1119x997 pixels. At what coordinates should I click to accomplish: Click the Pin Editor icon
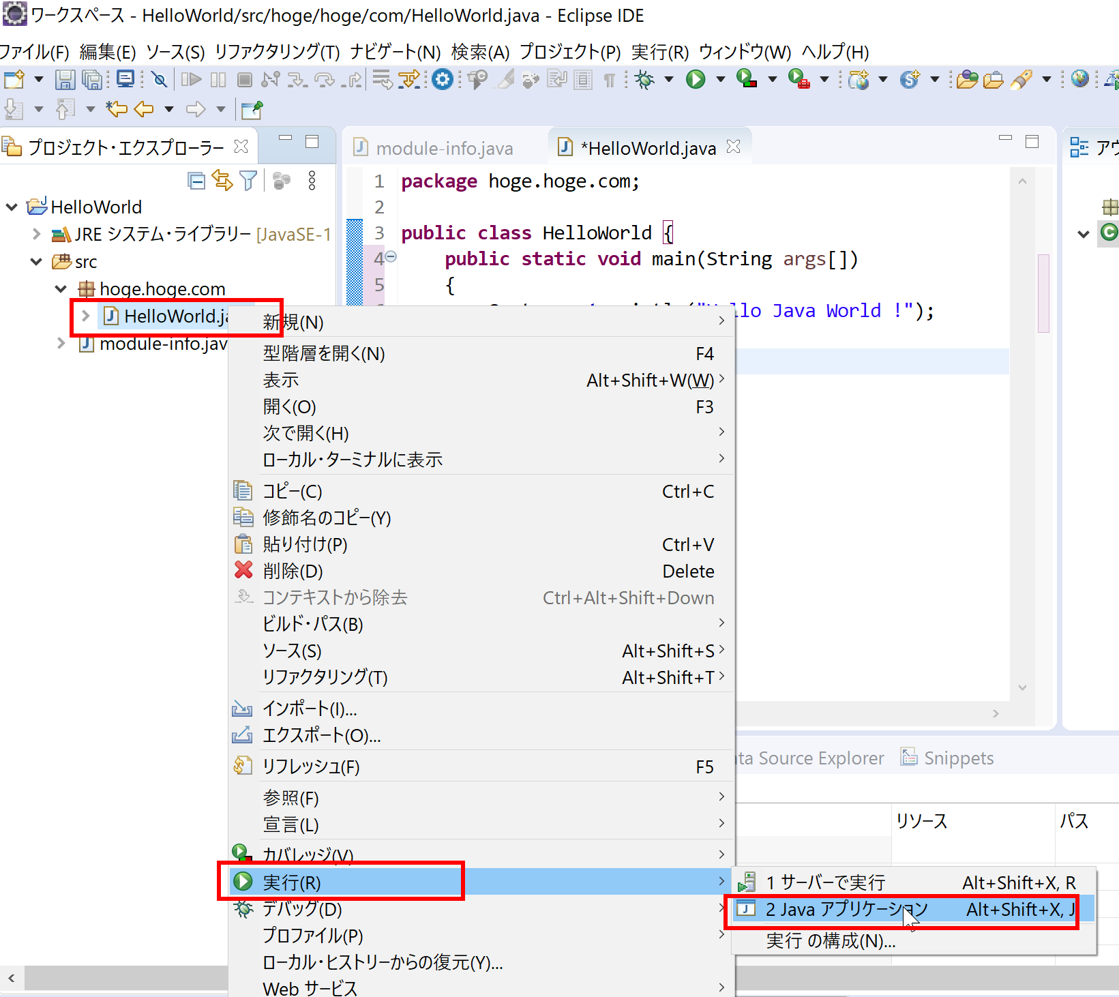(x=252, y=109)
